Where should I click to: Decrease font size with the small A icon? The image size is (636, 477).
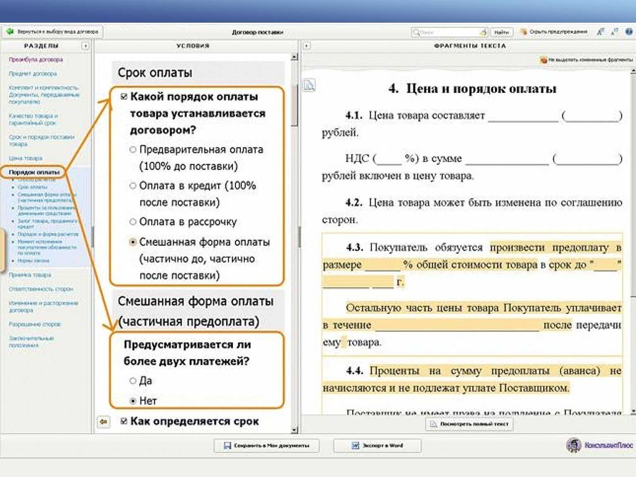[x=615, y=32]
